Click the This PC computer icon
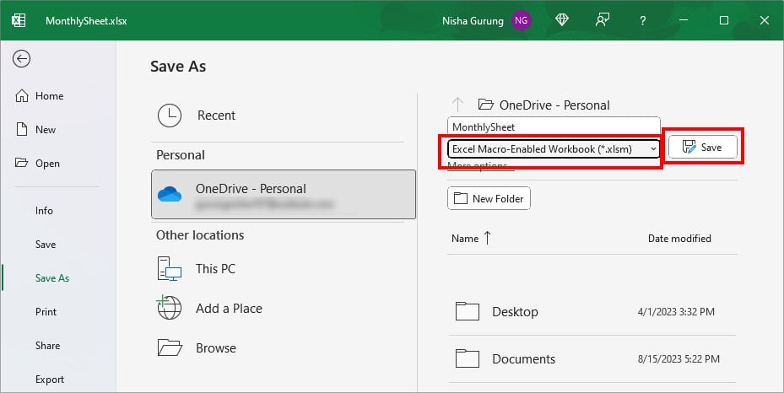784x393 pixels. click(x=170, y=269)
